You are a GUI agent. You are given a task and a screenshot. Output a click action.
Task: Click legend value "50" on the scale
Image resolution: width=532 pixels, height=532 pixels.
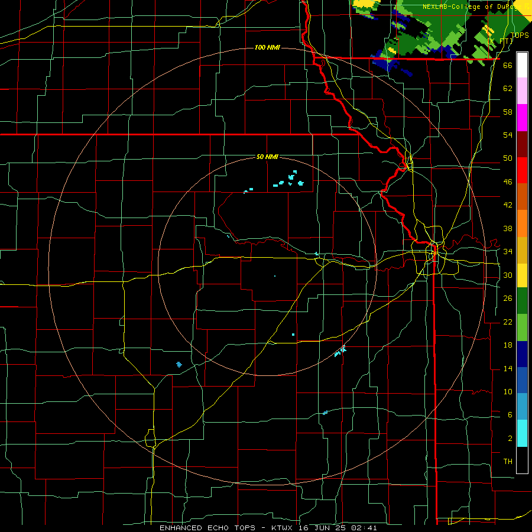508,158
